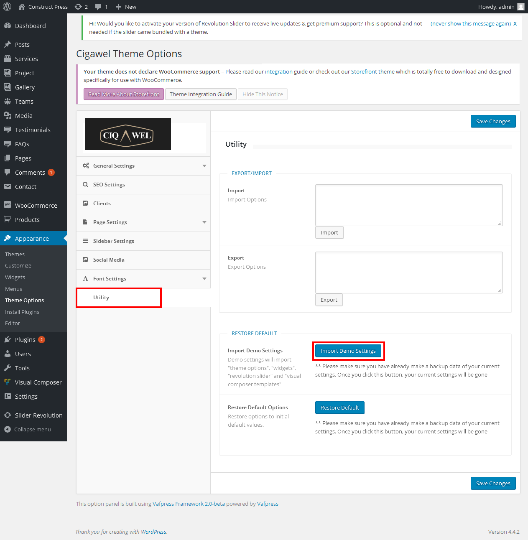Click the WordPress logo icon in admin bar
The image size is (528, 540).
(x=7, y=7)
